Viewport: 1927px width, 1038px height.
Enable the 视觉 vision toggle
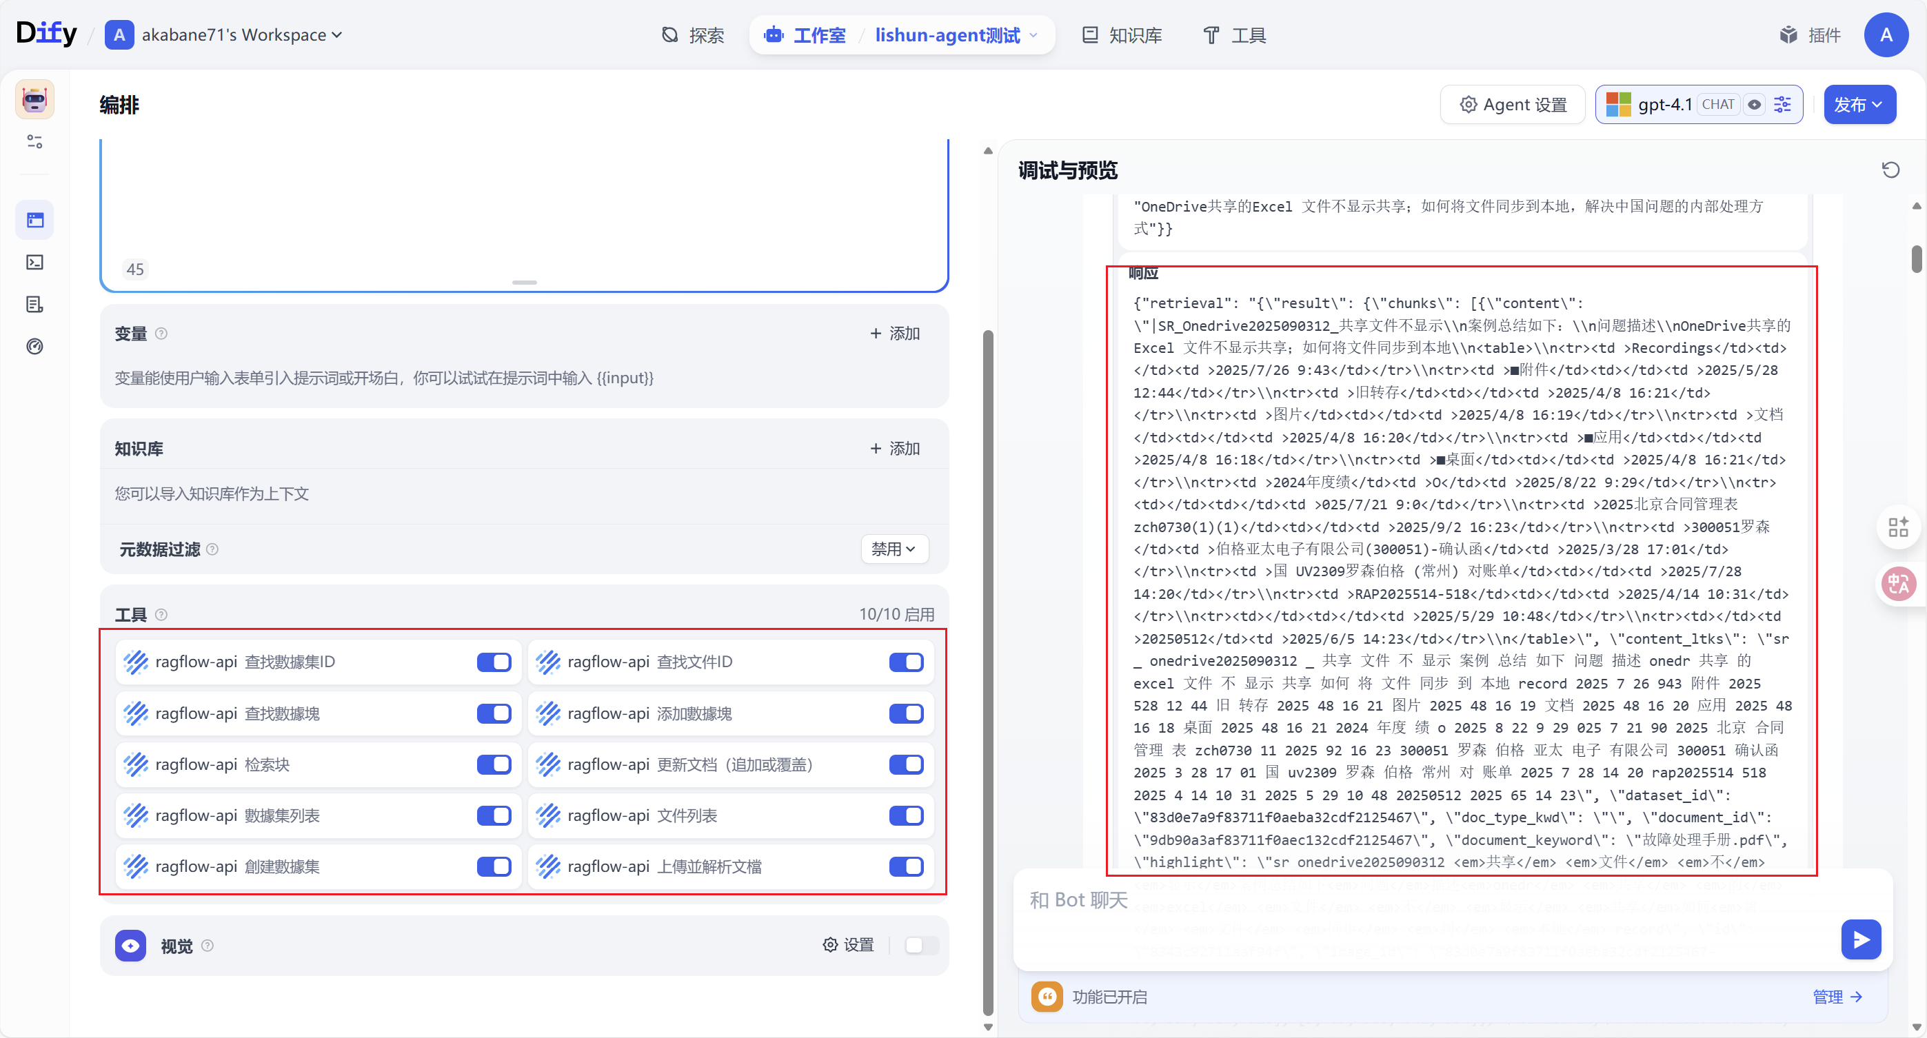coord(921,945)
